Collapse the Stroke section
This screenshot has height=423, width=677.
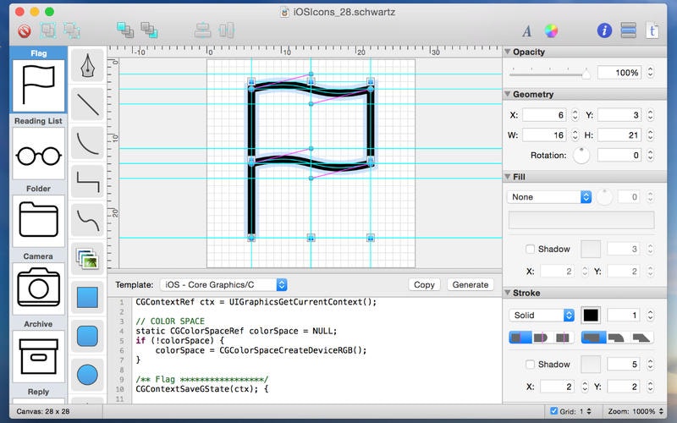point(508,293)
